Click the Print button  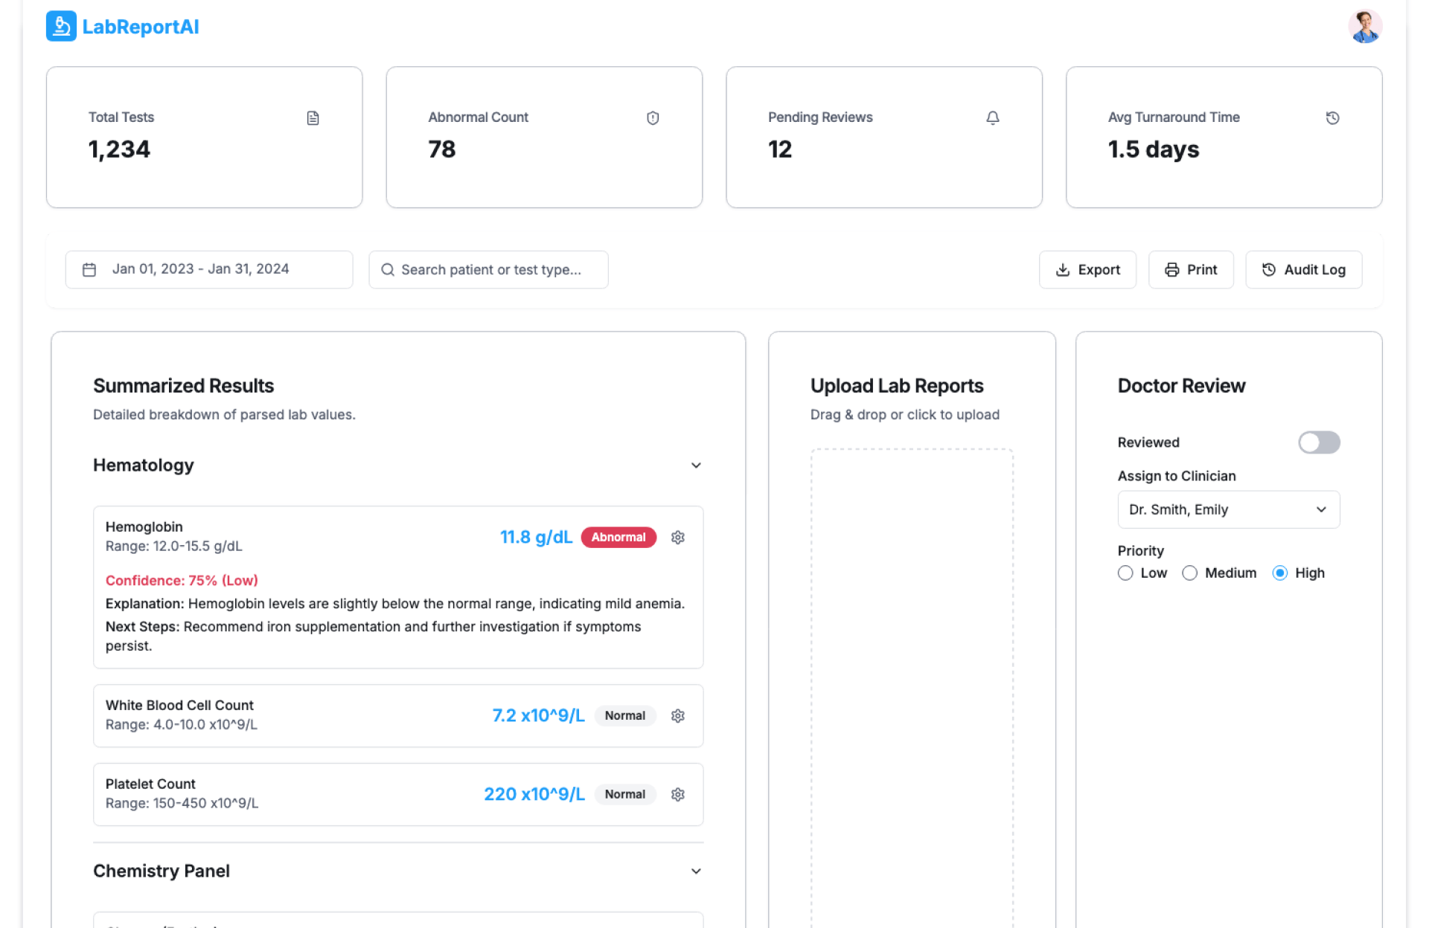pyautogui.click(x=1190, y=270)
